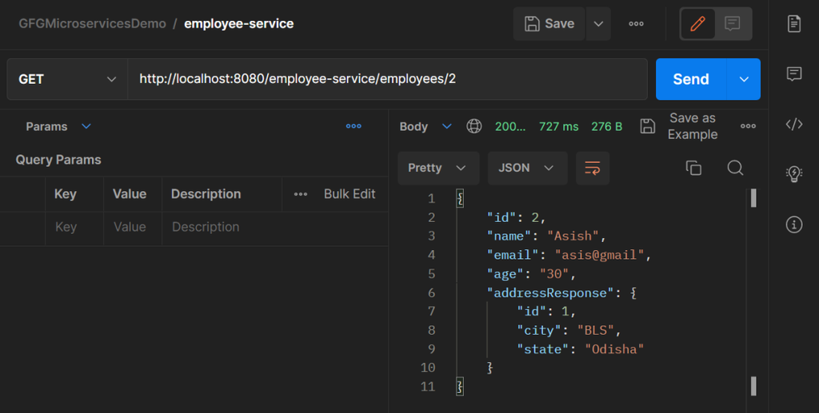Click the response body vertical scrollbar

tap(753, 292)
